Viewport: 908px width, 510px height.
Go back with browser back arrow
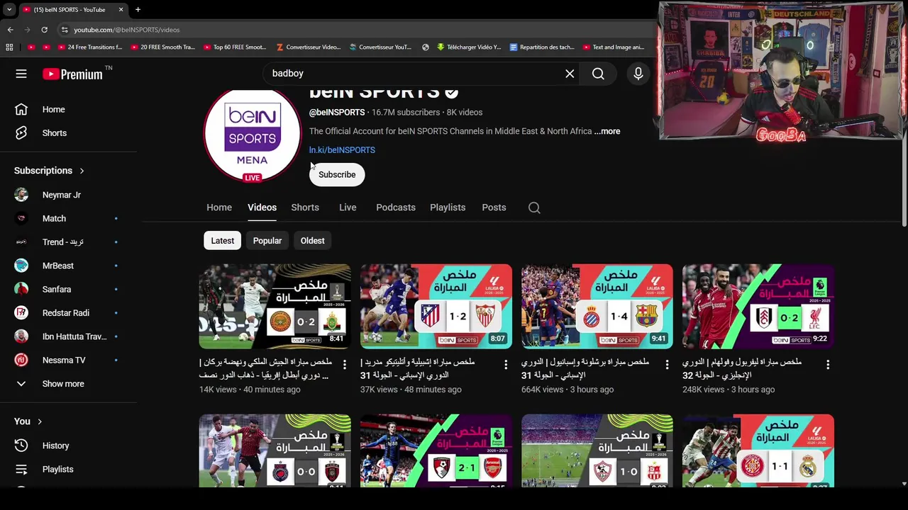pos(11,30)
